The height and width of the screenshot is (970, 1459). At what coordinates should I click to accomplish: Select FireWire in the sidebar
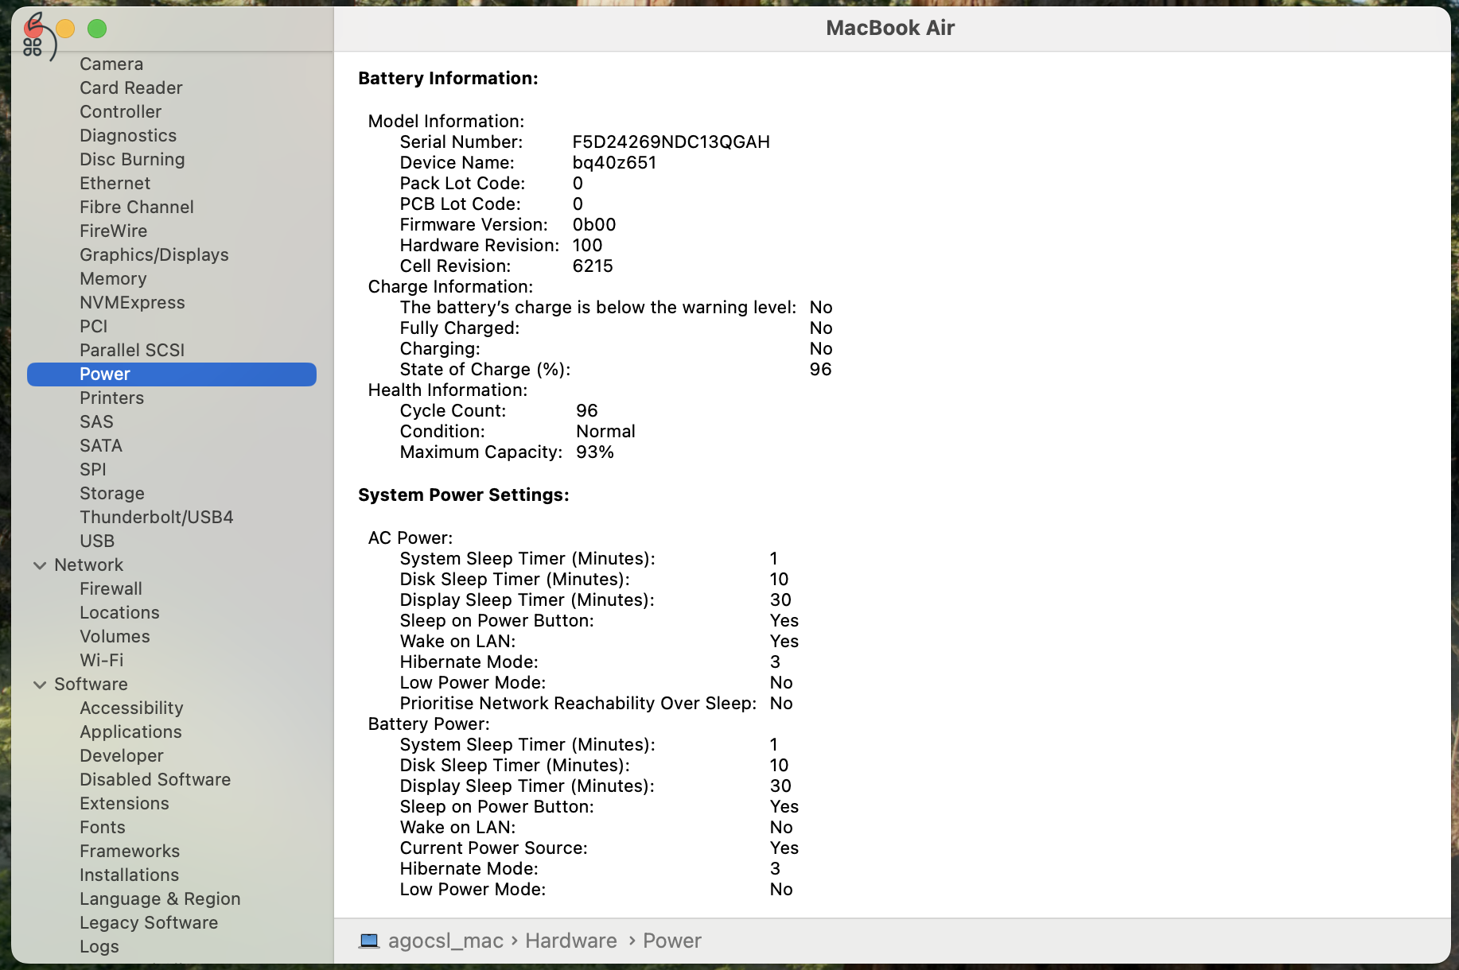[x=113, y=231]
